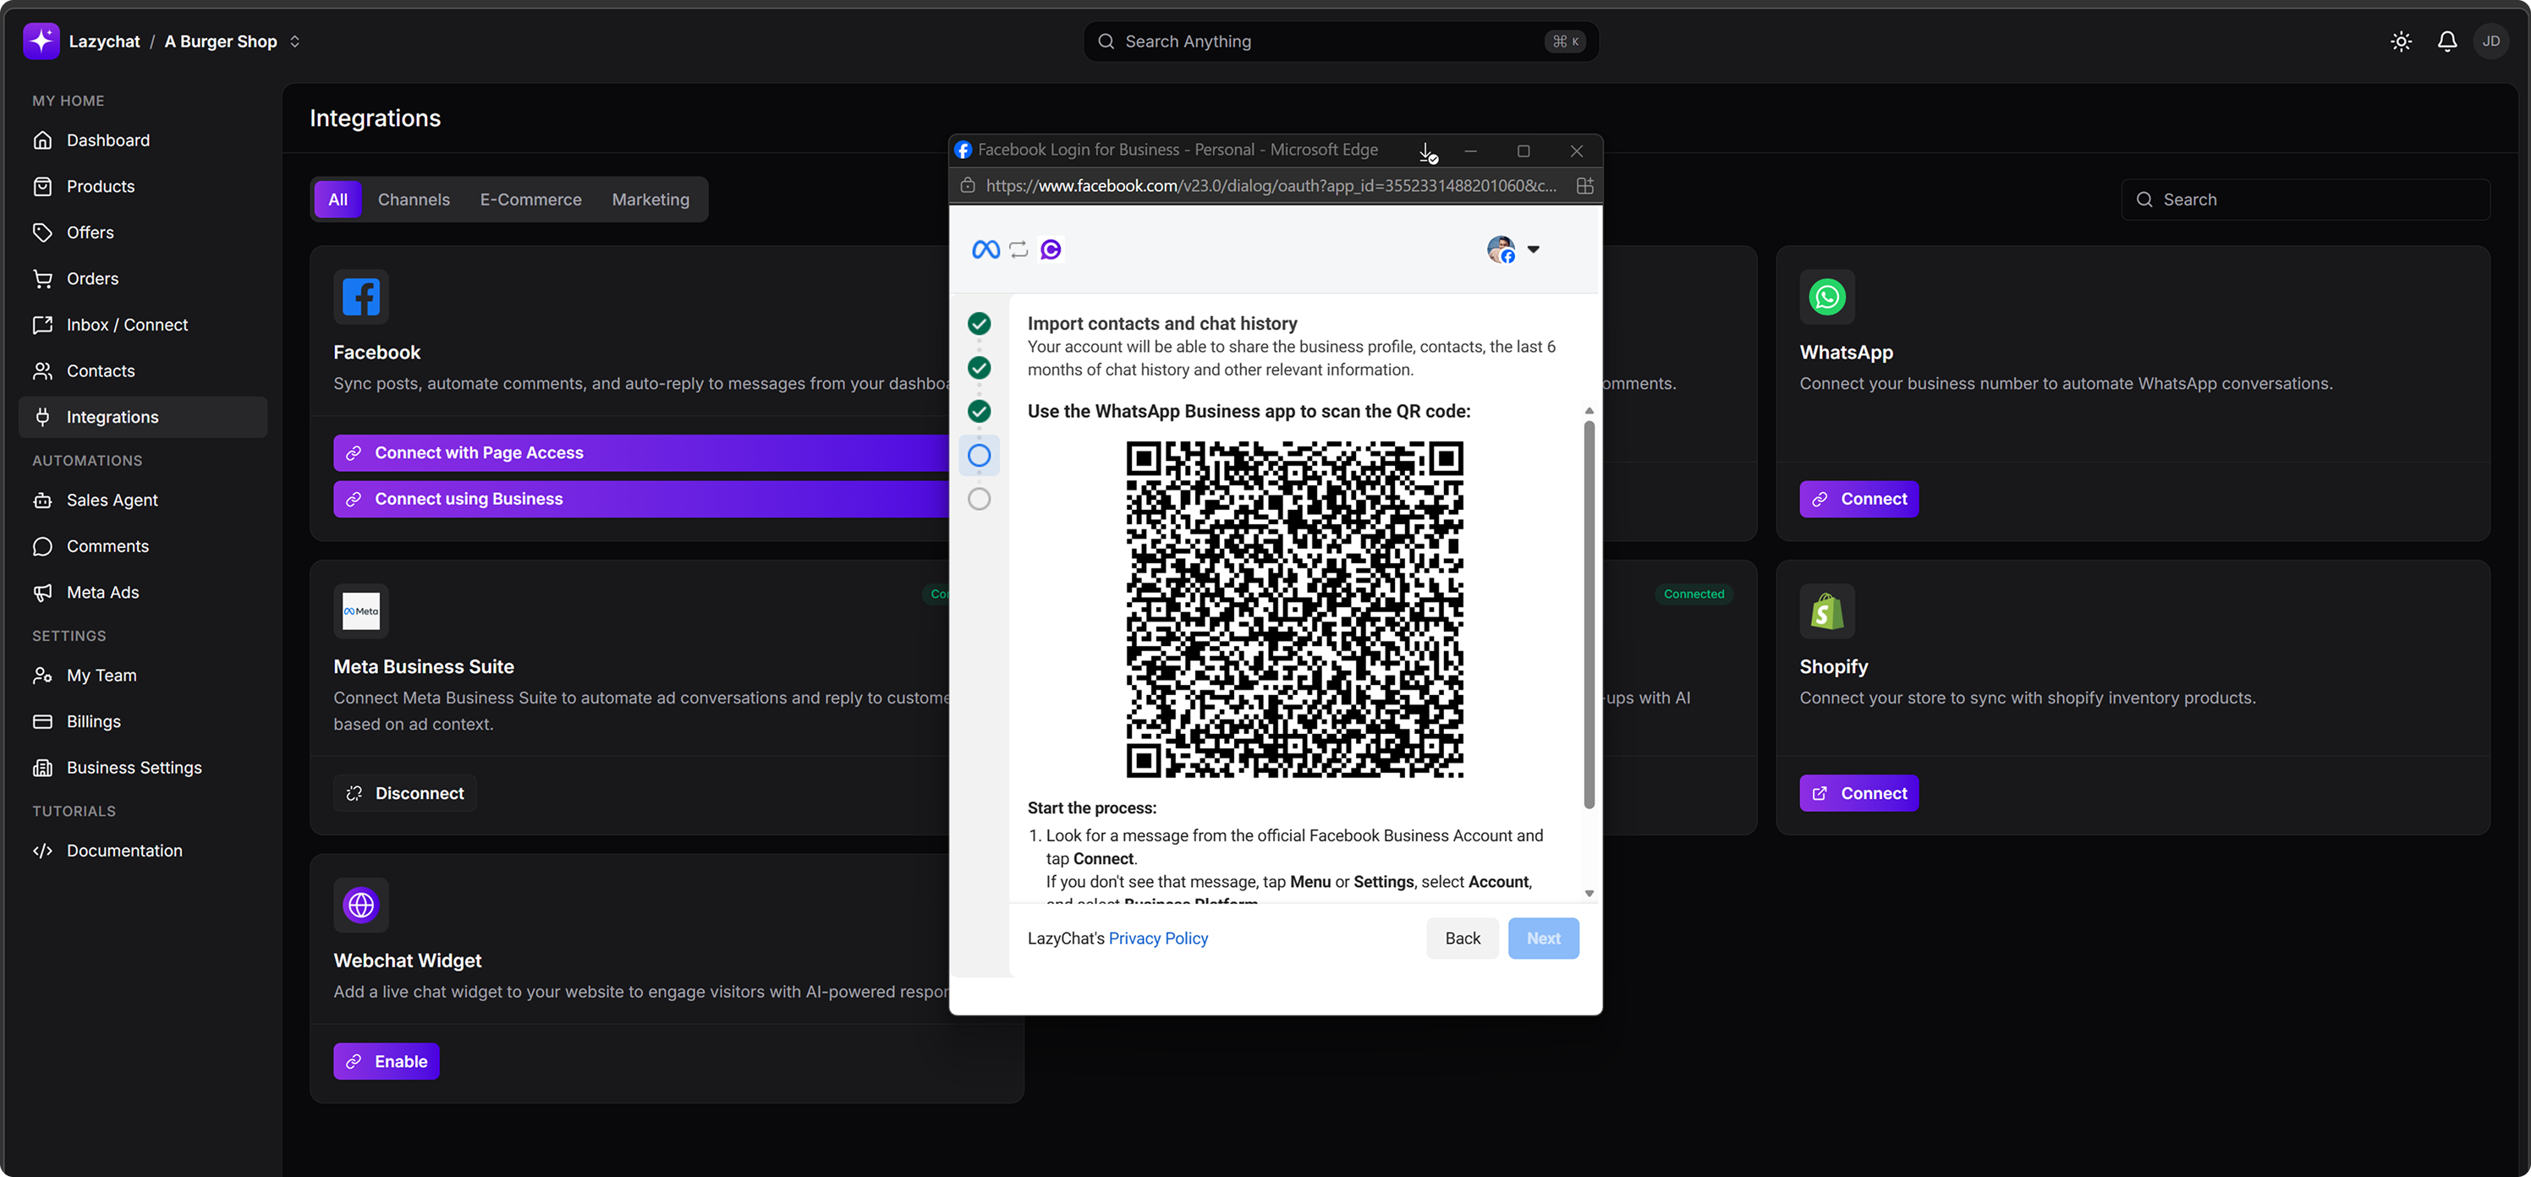Image resolution: width=2531 pixels, height=1177 pixels.
Task: Switch to the Marketing tab
Action: click(x=651, y=200)
